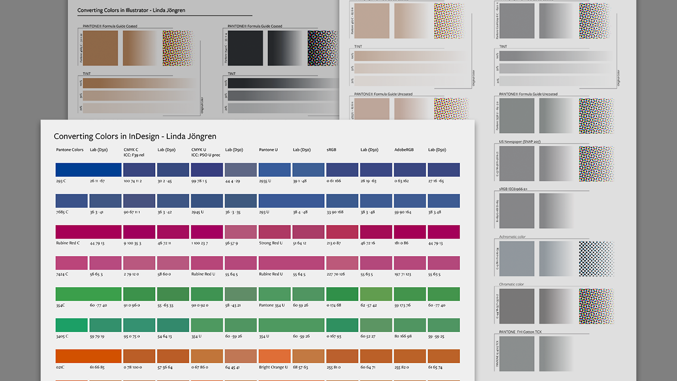
Task: Click the 'AdobeRGB' column header
Action: pos(404,150)
